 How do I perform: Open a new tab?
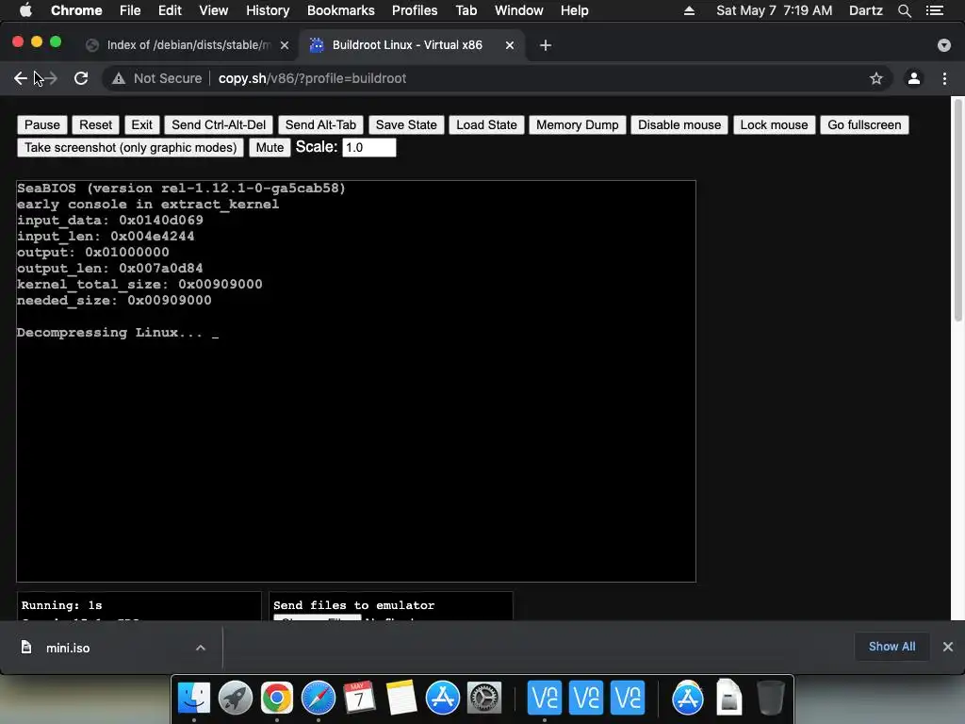point(546,45)
